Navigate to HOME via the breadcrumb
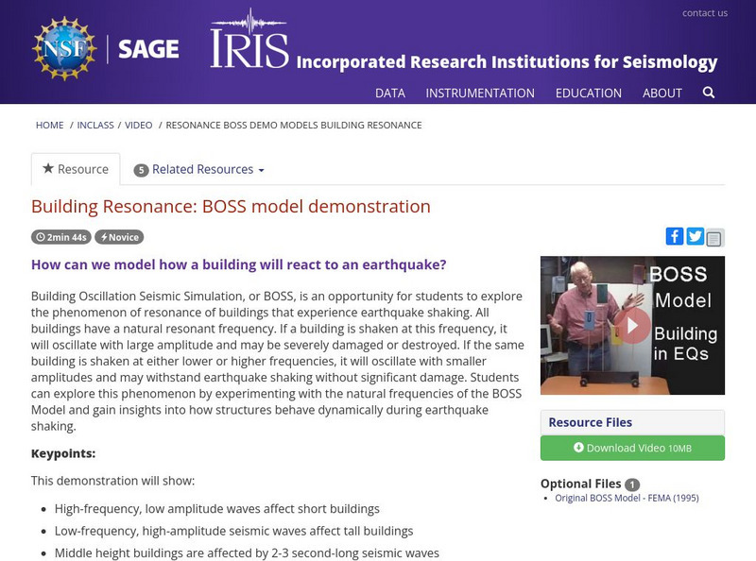Image resolution: width=756 pixels, height=561 pixels. 48,124
